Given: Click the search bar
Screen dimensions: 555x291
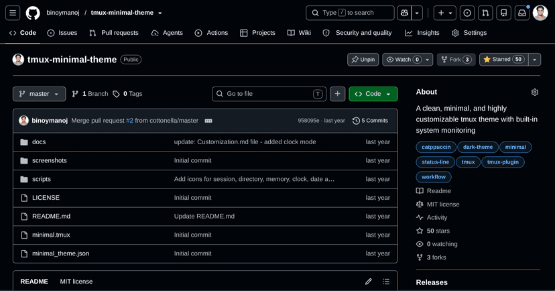Looking at the screenshot, I should tap(350, 13).
